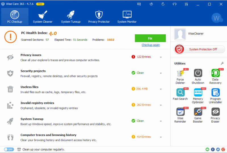Viewport: 227px width, 153px height.
Task: Open the Facebook icon at bottom
Action: pyautogui.click(x=213, y=149)
